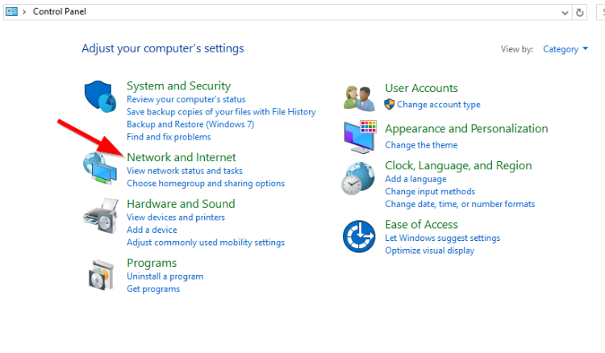Click the UAC shield icon beside Change account type
605x353 pixels.
390,104
